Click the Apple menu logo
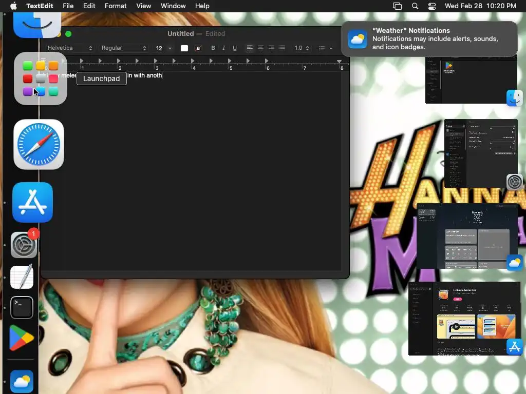The height and width of the screenshot is (394, 526). (x=13, y=6)
